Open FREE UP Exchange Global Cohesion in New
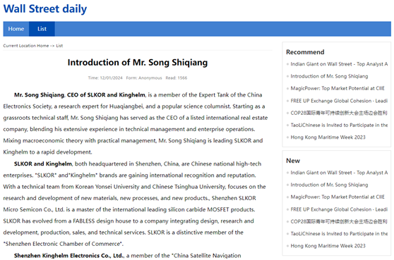The height and width of the screenshot is (260, 394). (339, 209)
